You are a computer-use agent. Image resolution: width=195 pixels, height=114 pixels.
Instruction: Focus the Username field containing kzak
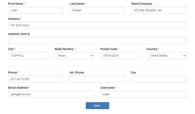tap(143, 94)
